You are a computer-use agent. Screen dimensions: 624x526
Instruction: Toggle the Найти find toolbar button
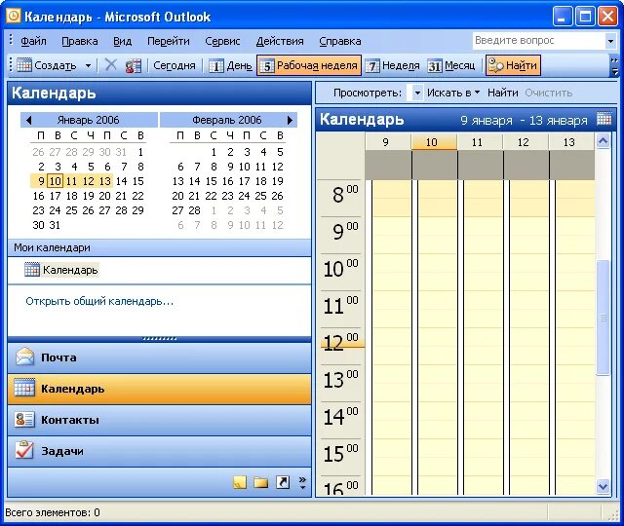click(x=513, y=65)
